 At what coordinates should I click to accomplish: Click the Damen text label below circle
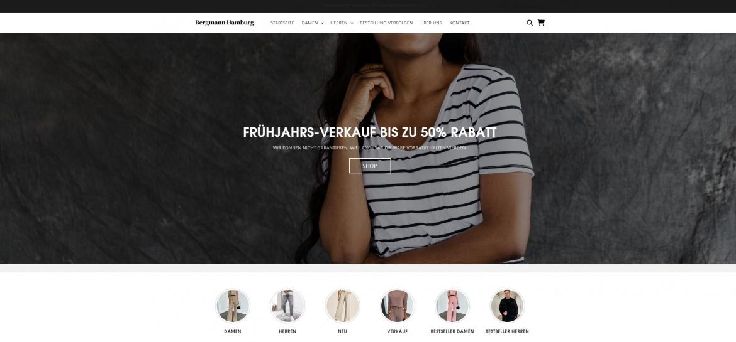(233, 331)
